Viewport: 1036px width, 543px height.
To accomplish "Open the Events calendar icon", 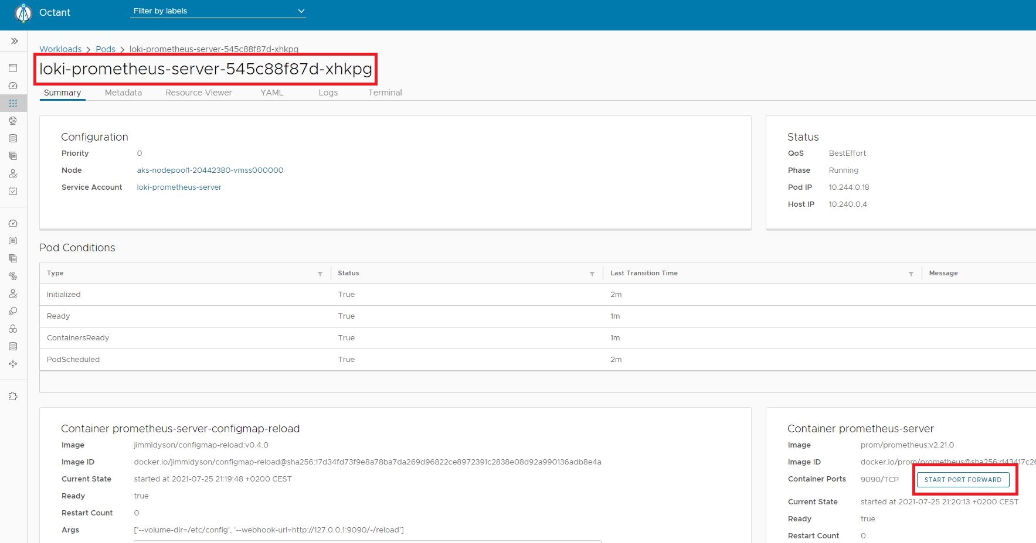I will tap(13, 191).
